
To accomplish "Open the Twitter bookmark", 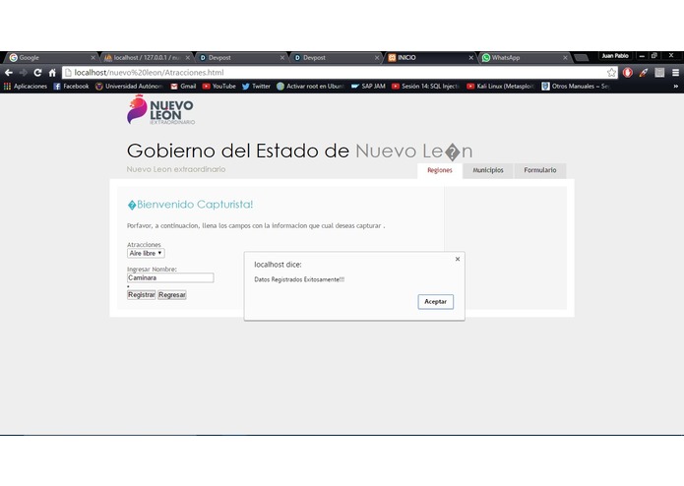I will 256,87.
